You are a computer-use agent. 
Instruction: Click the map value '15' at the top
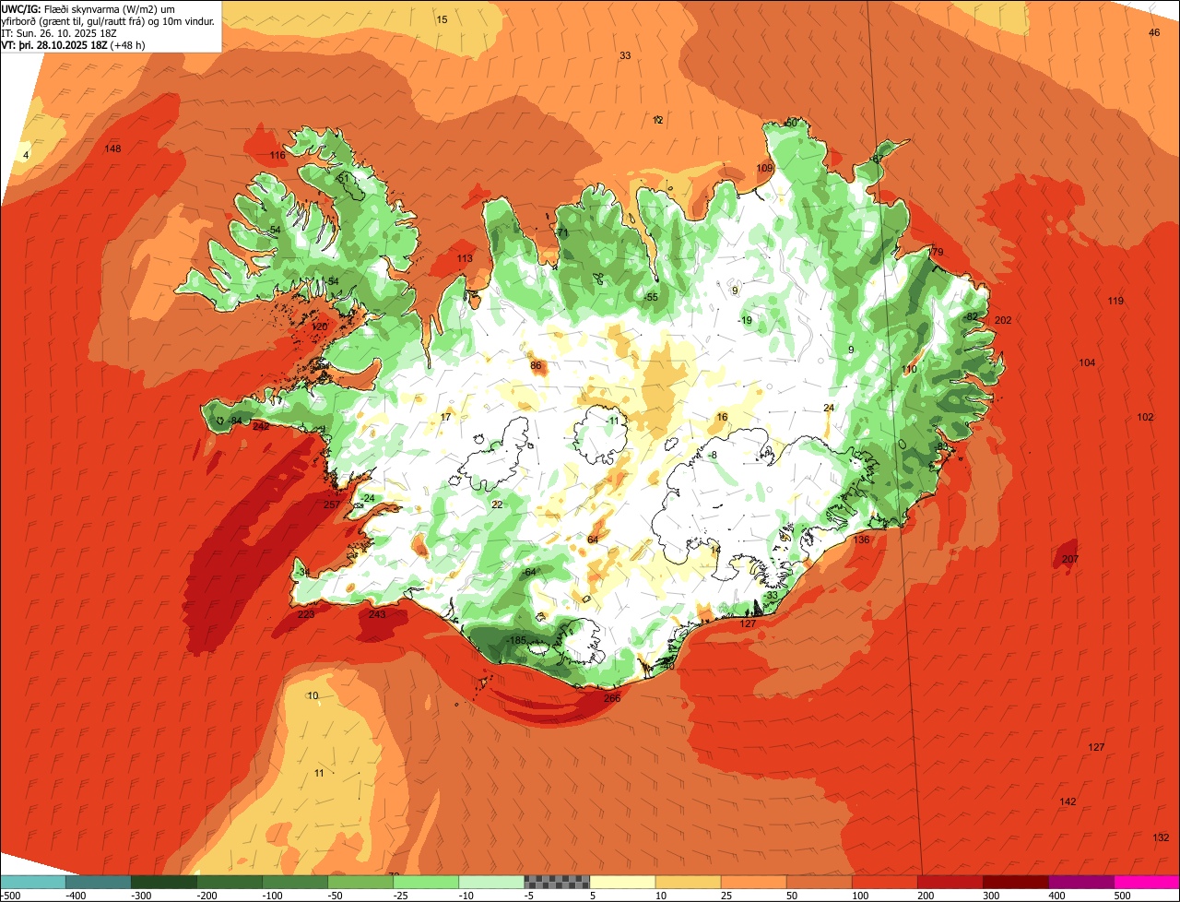(x=442, y=19)
